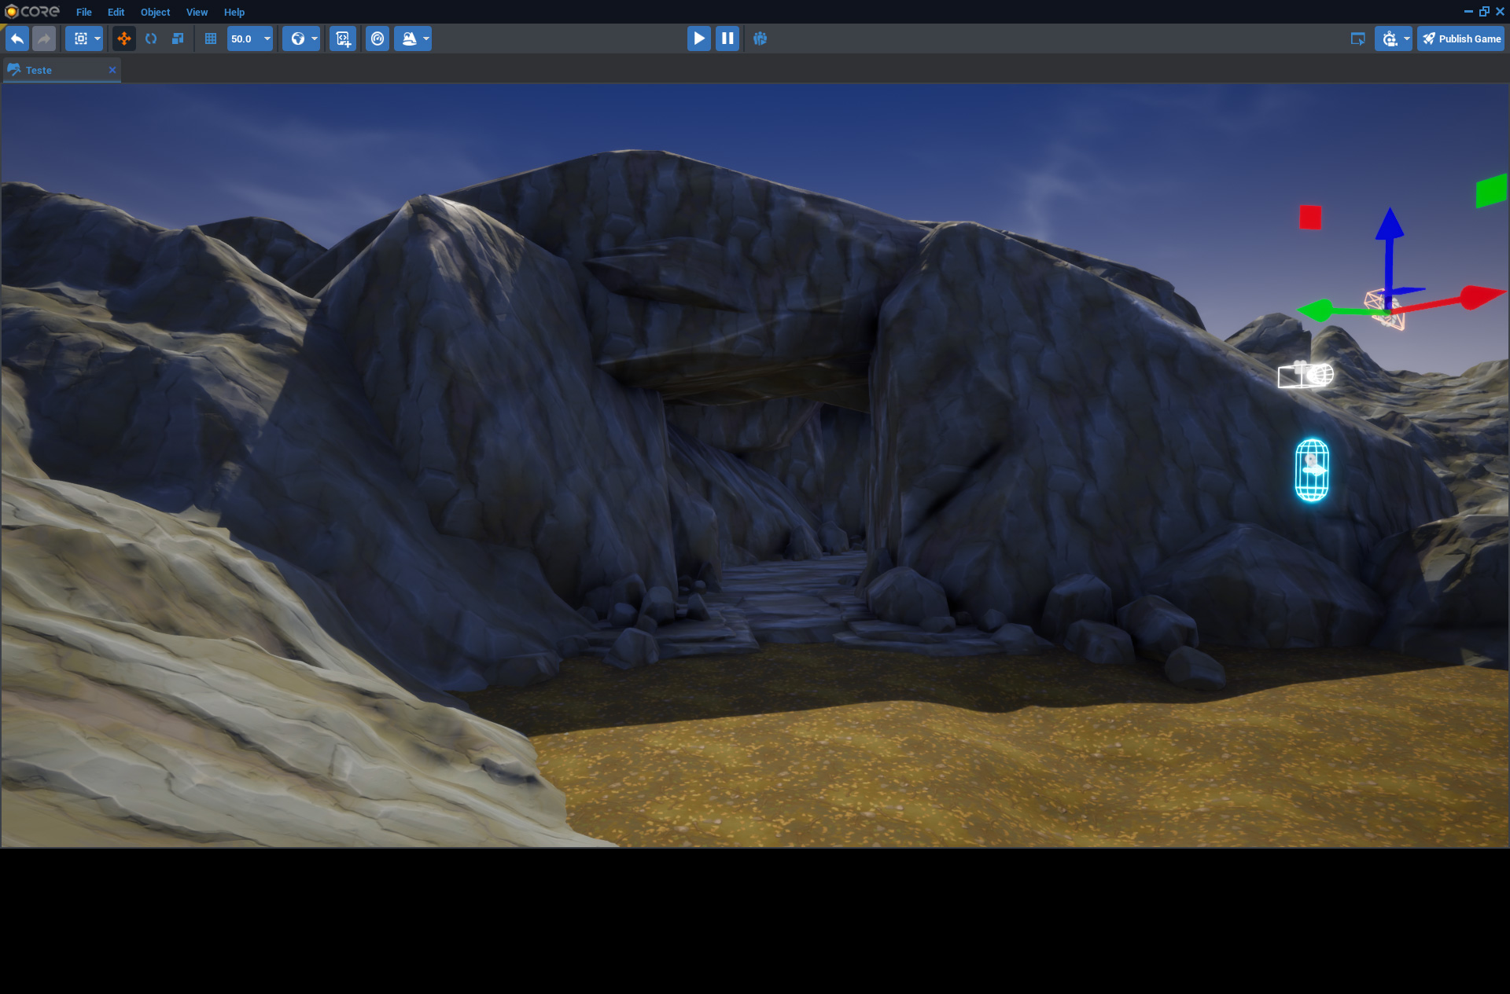1510x994 pixels.
Task: Select the red plane handle of gizmo
Action: point(1310,217)
